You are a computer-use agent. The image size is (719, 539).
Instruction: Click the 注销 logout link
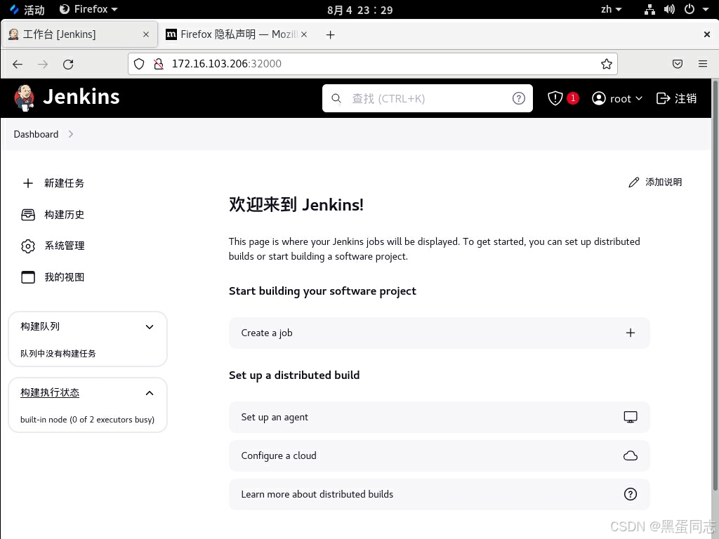tap(676, 98)
